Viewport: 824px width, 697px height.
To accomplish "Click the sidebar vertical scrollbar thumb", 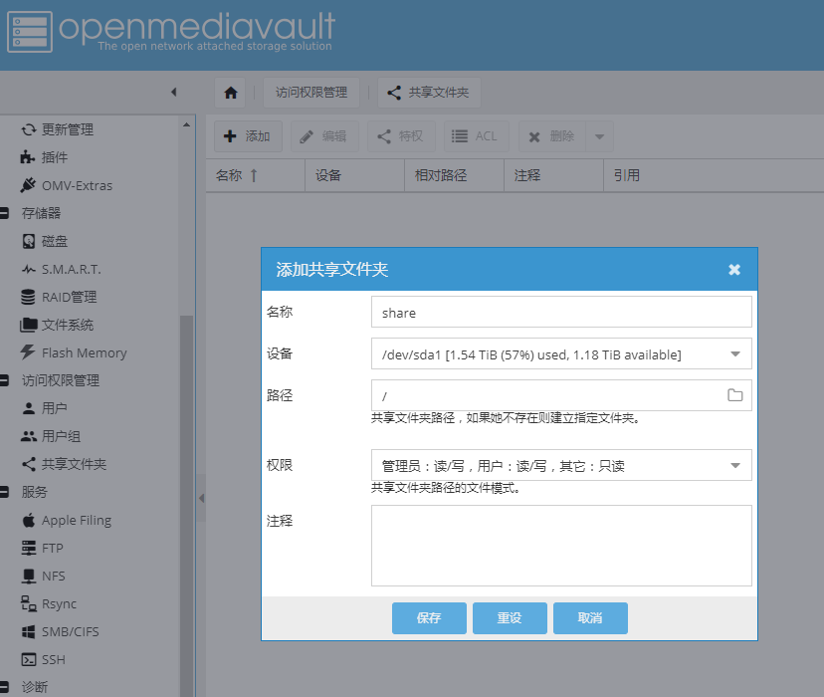I will point(186,506).
